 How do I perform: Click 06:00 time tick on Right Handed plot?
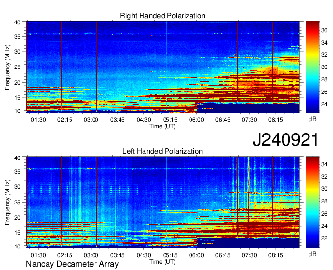(196, 120)
